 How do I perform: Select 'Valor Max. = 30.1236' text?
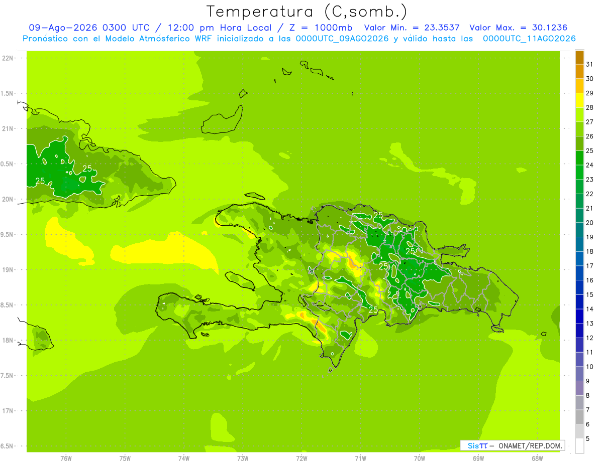click(x=519, y=28)
